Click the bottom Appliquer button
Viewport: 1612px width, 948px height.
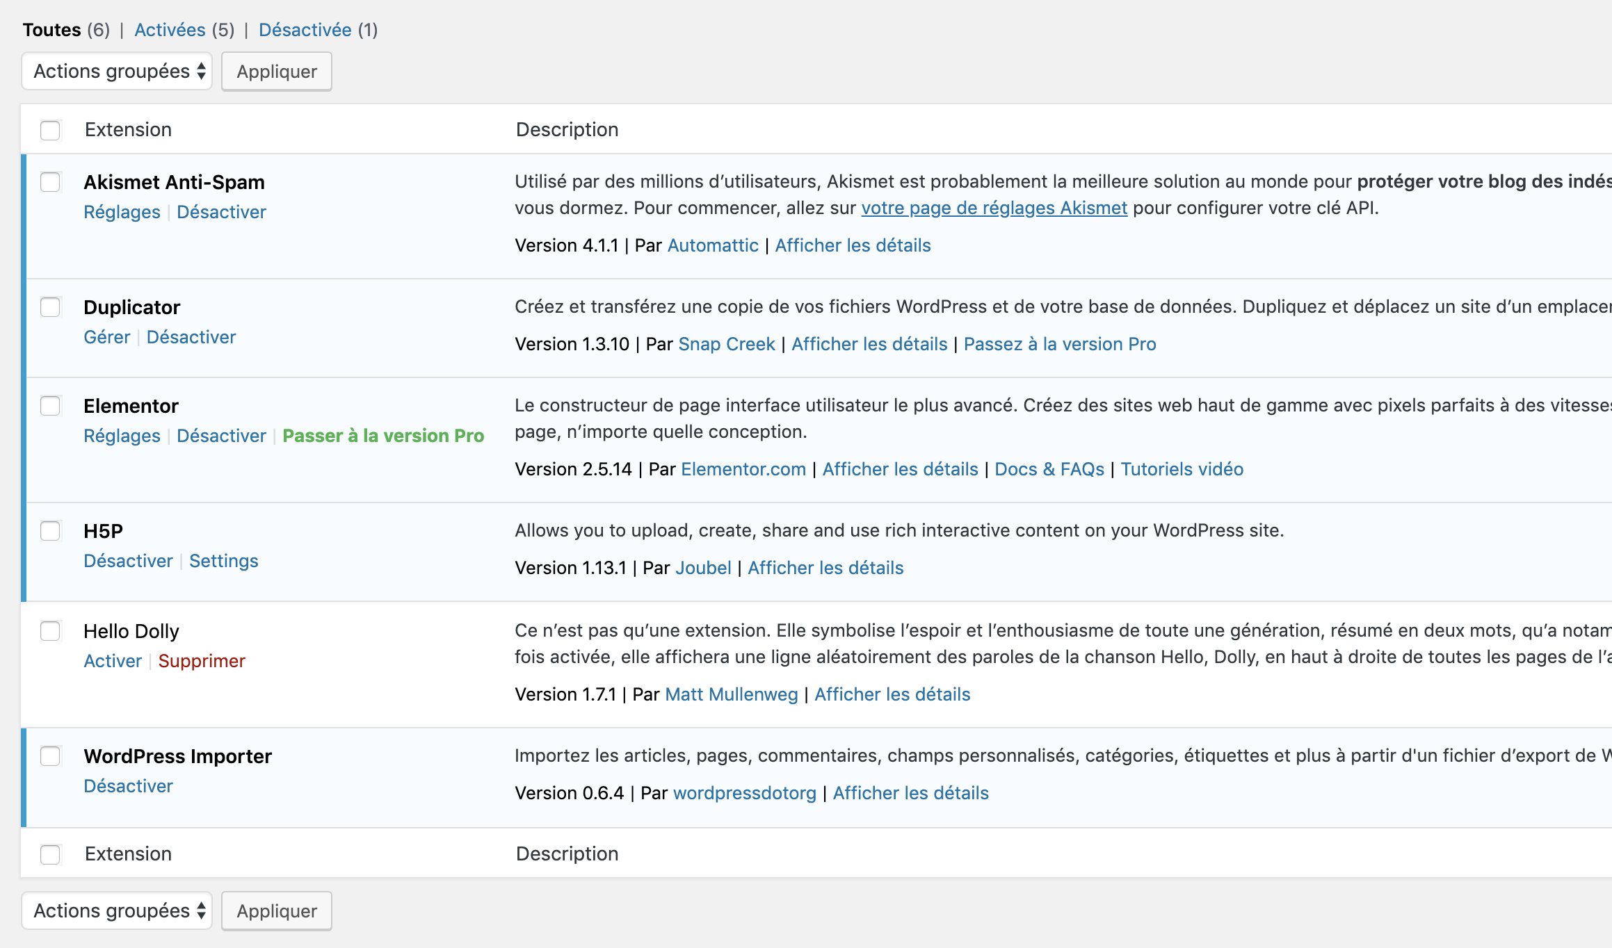277,911
